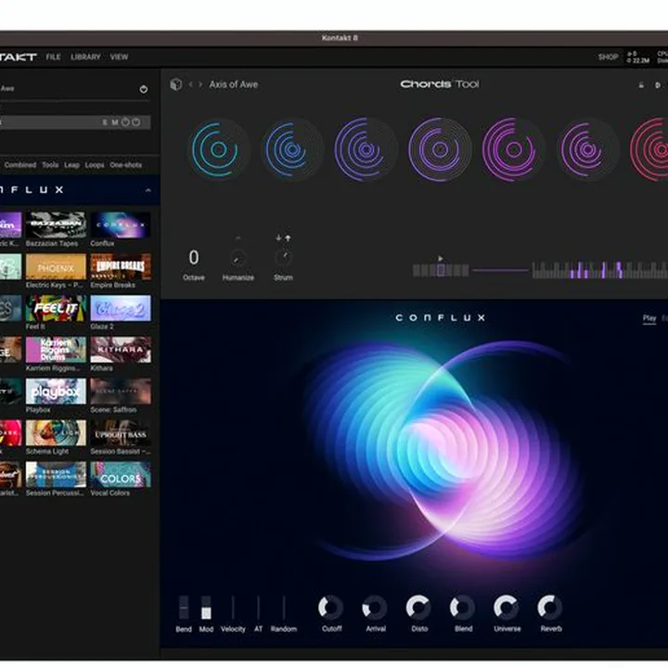Click the strum up arrow
668x668 pixels.
[x=288, y=238]
